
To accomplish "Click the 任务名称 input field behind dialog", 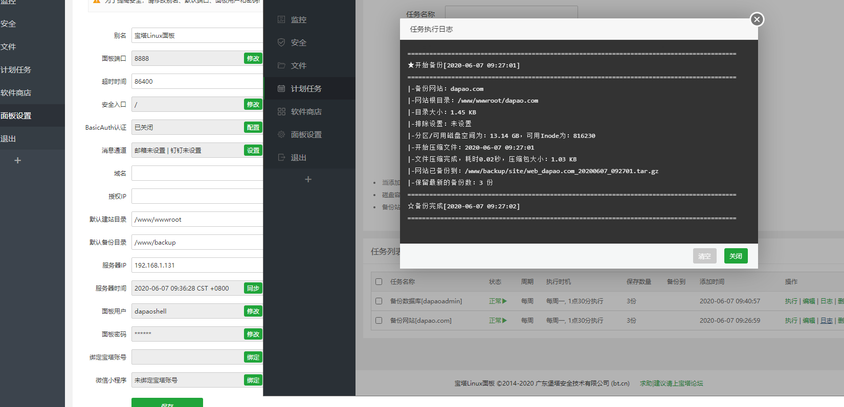I will [x=512, y=12].
